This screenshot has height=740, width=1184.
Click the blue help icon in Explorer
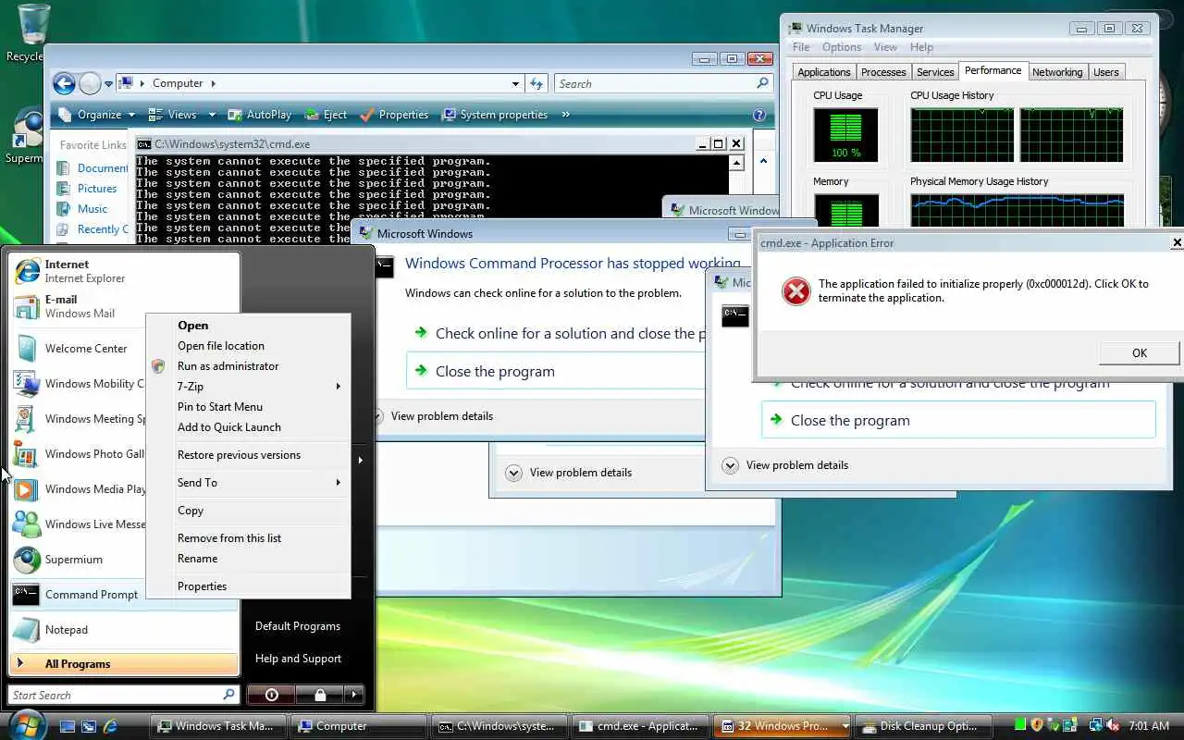pyautogui.click(x=759, y=115)
